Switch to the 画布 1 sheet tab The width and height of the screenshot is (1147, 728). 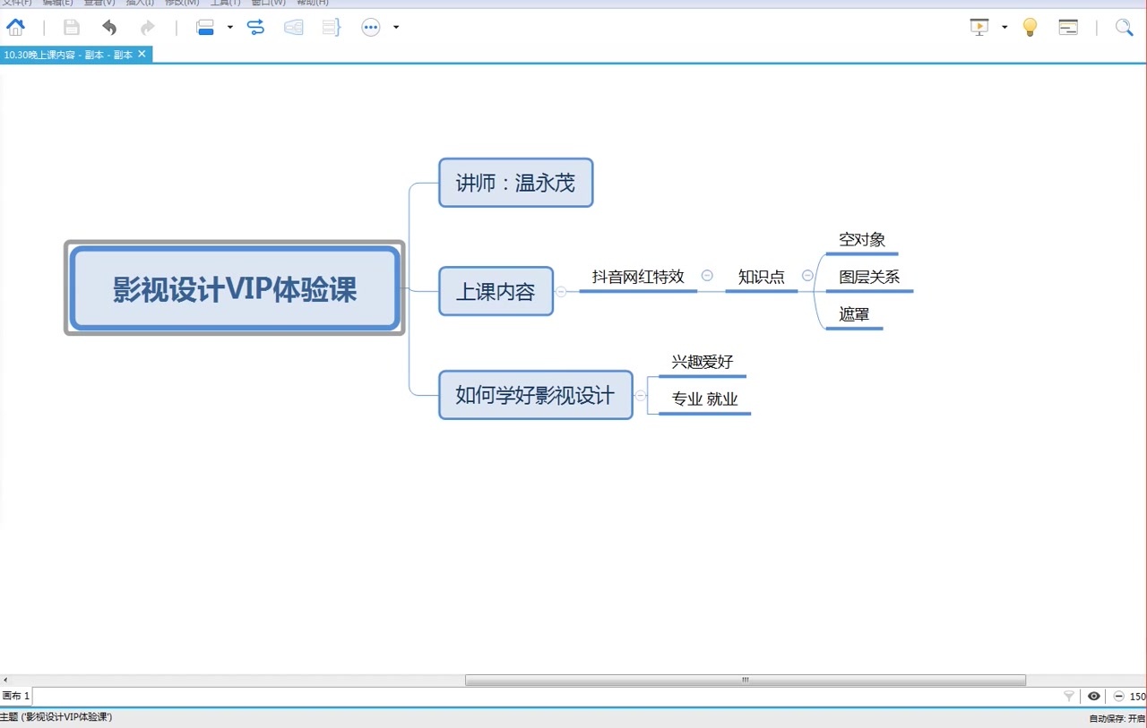pyautogui.click(x=16, y=696)
